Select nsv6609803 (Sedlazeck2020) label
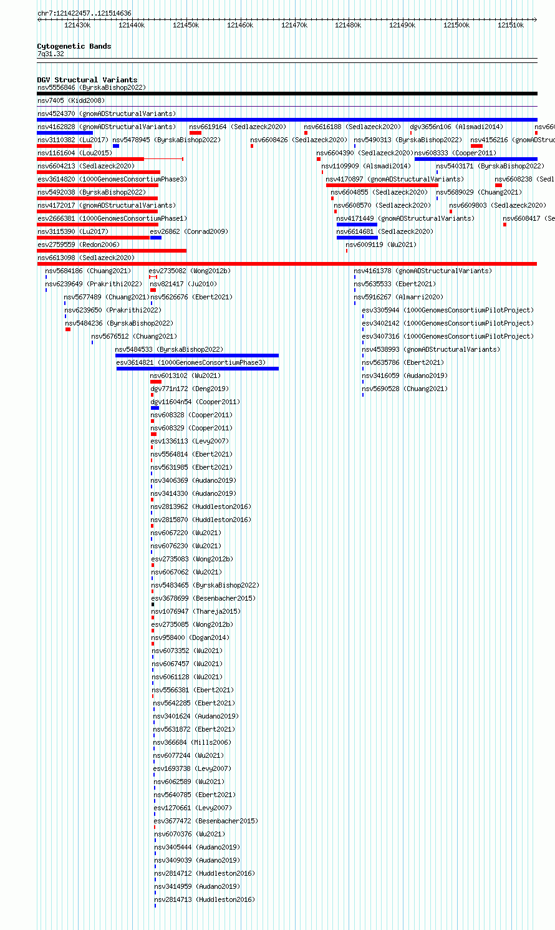555x930 pixels. 498,205
